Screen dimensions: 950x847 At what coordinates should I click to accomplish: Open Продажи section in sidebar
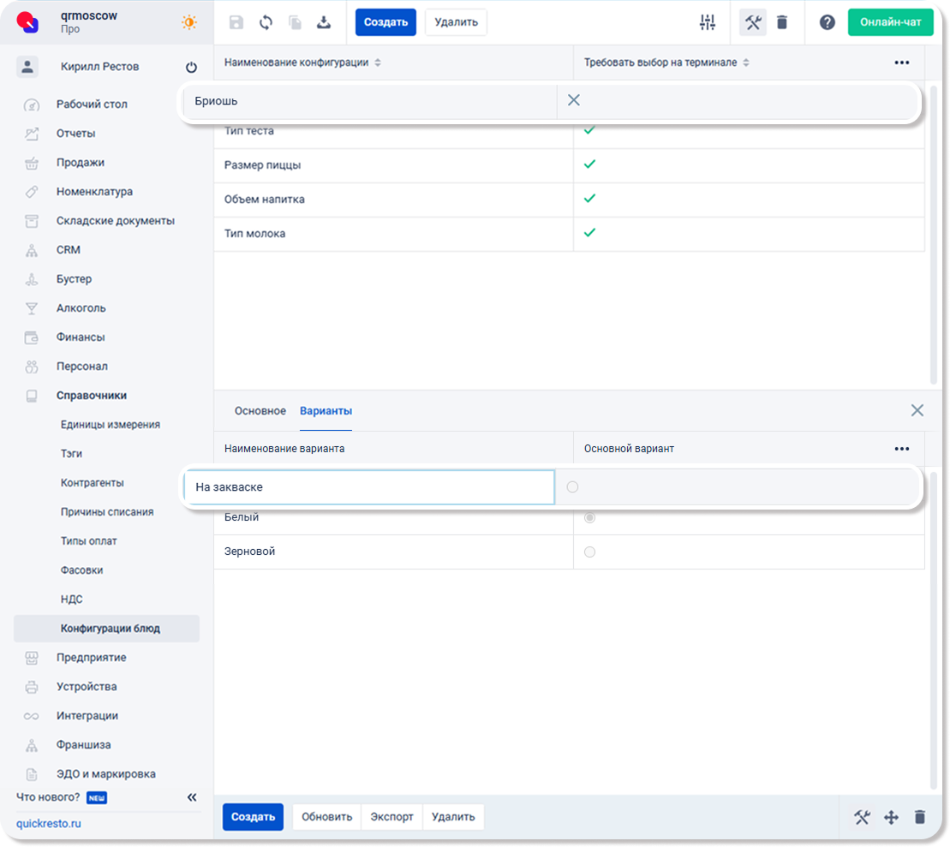pos(80,163)
